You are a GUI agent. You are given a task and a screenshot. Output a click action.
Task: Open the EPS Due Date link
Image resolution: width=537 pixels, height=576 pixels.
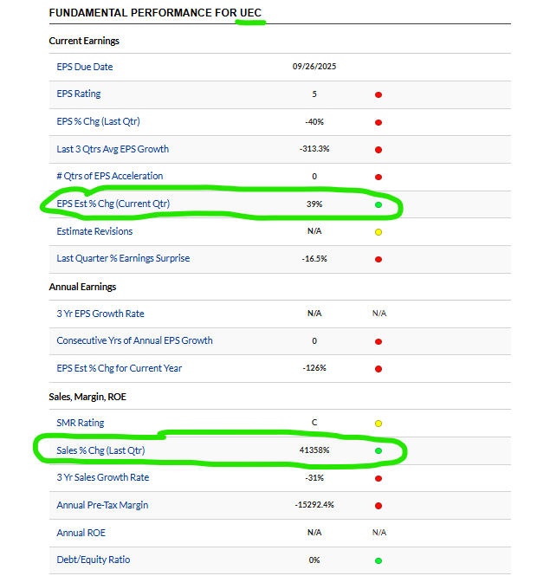pos(85,67)
